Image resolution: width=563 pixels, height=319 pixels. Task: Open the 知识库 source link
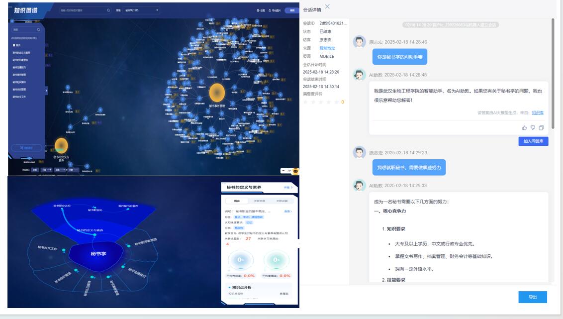pos(537,113)
